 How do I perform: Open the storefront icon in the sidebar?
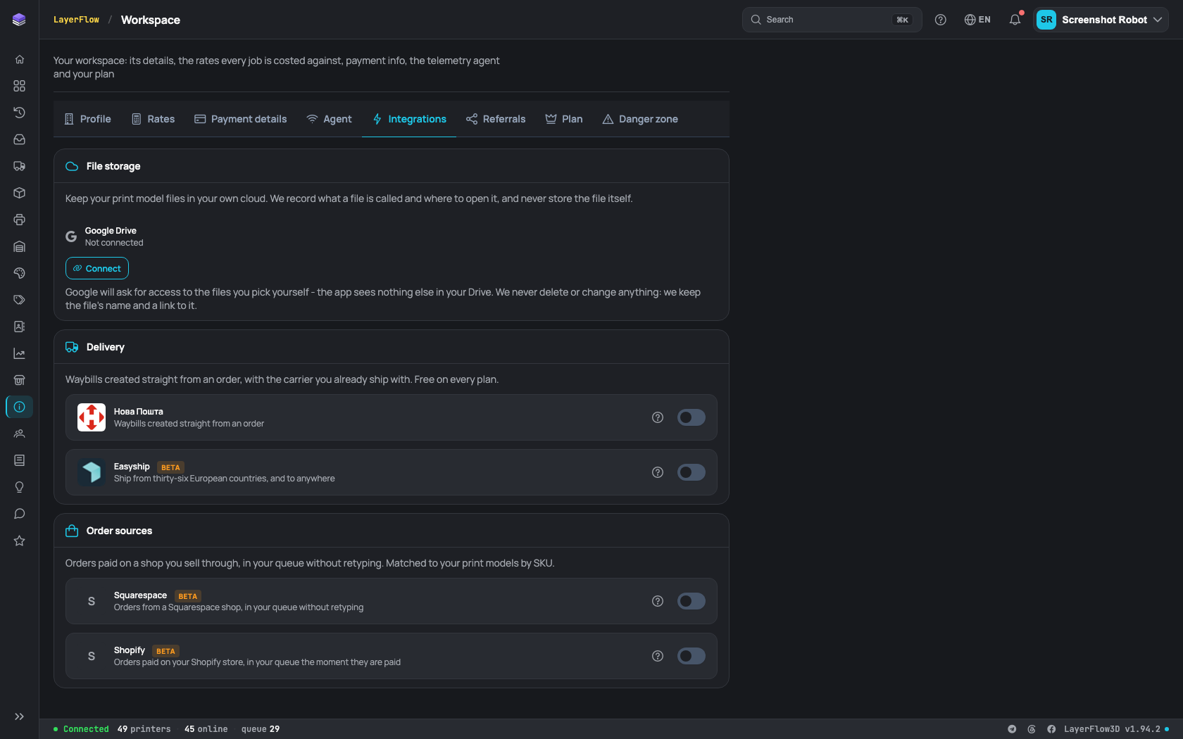click(x=19, y=380)
